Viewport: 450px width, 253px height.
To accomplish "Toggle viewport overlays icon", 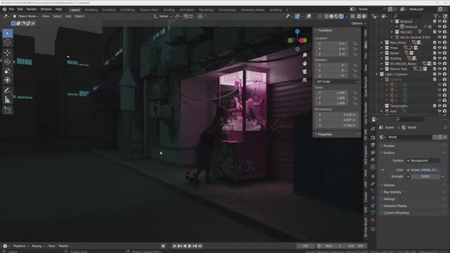I will tap(309, 16).
